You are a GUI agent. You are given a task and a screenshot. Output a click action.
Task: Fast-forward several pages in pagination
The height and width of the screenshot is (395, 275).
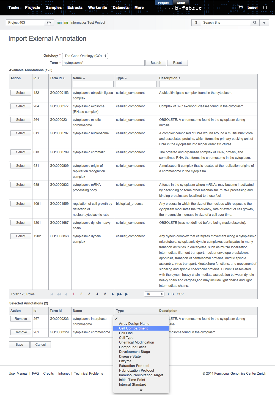coord(120,294)
